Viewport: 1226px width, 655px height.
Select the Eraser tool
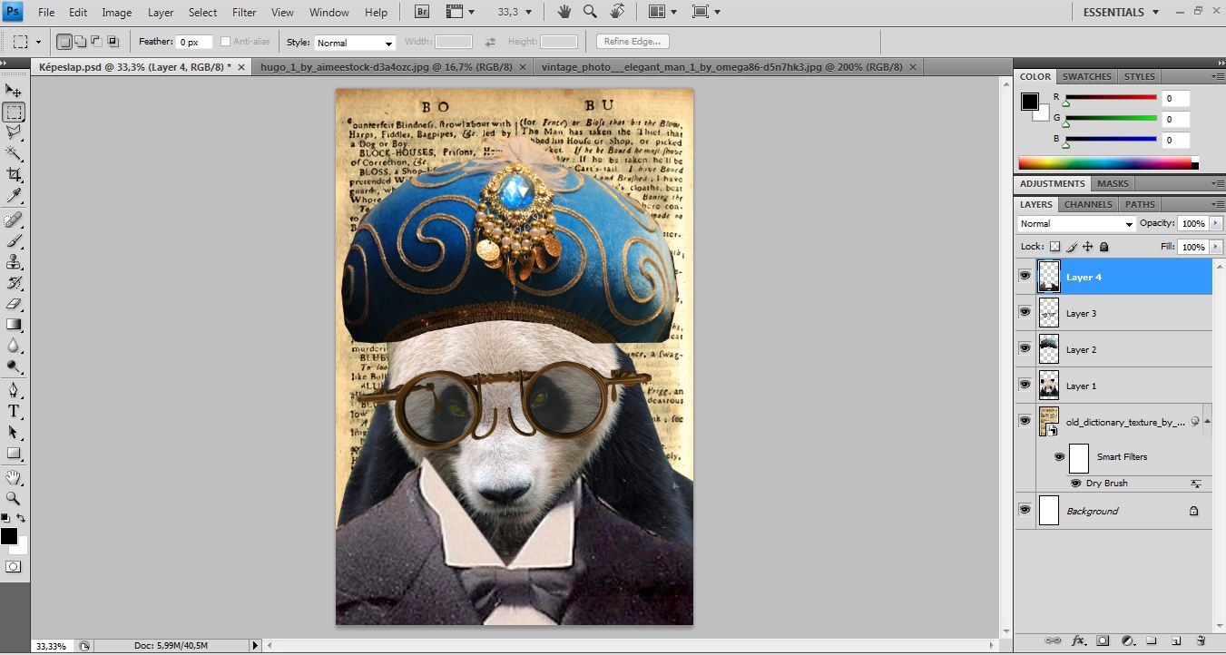coord(14,304)
